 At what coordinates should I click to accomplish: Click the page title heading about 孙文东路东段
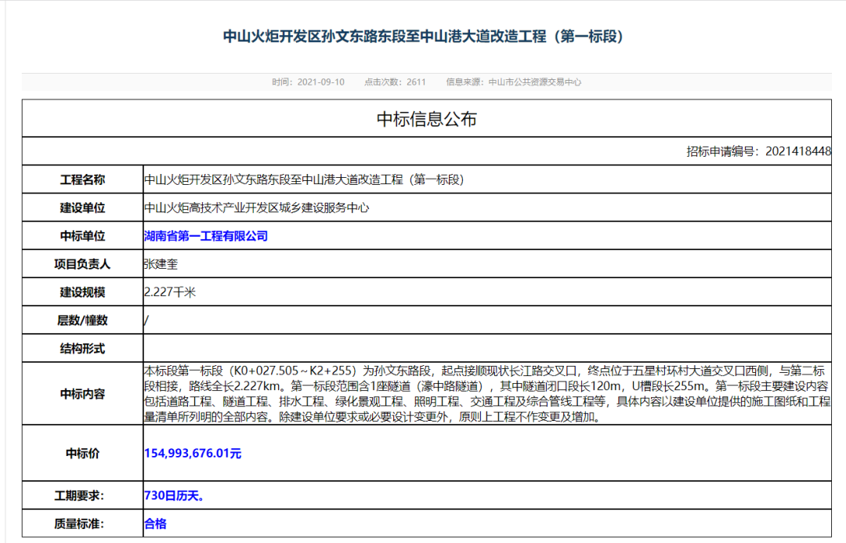[x=423, y=37]
